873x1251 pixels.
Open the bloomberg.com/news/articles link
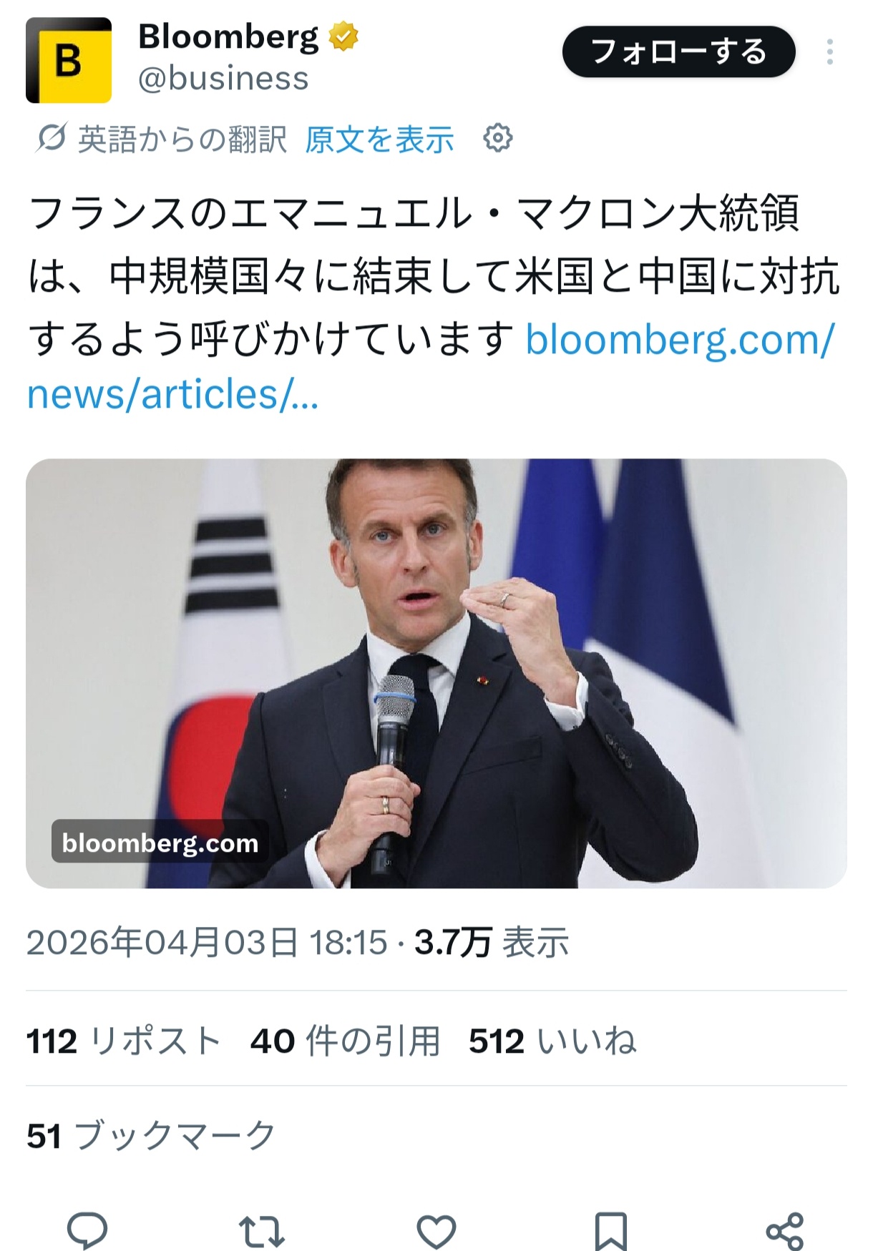pyautogui.click(x=429, y=366)
